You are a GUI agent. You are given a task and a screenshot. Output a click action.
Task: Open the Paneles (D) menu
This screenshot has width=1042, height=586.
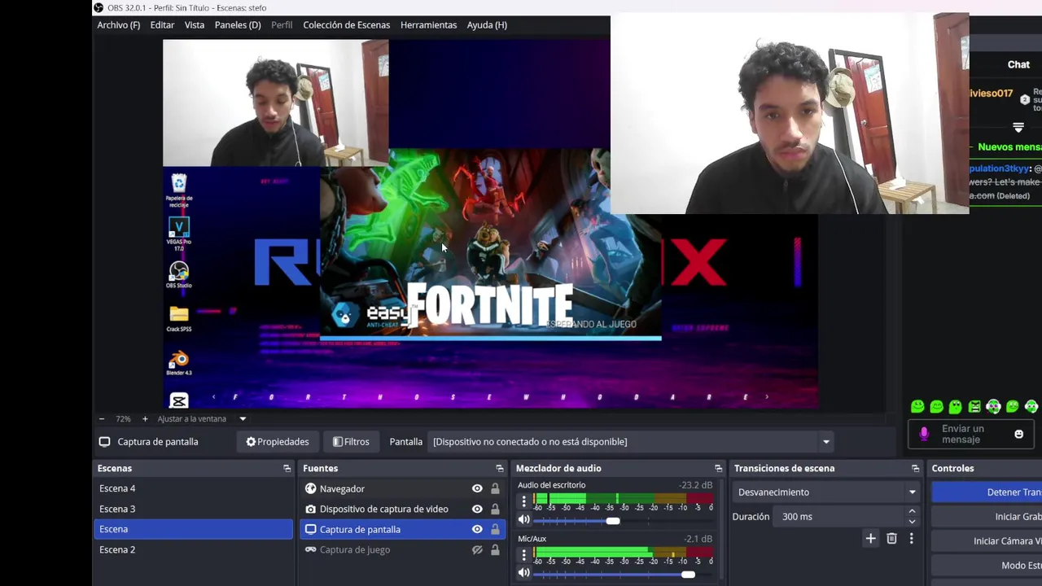click(238, 25)
